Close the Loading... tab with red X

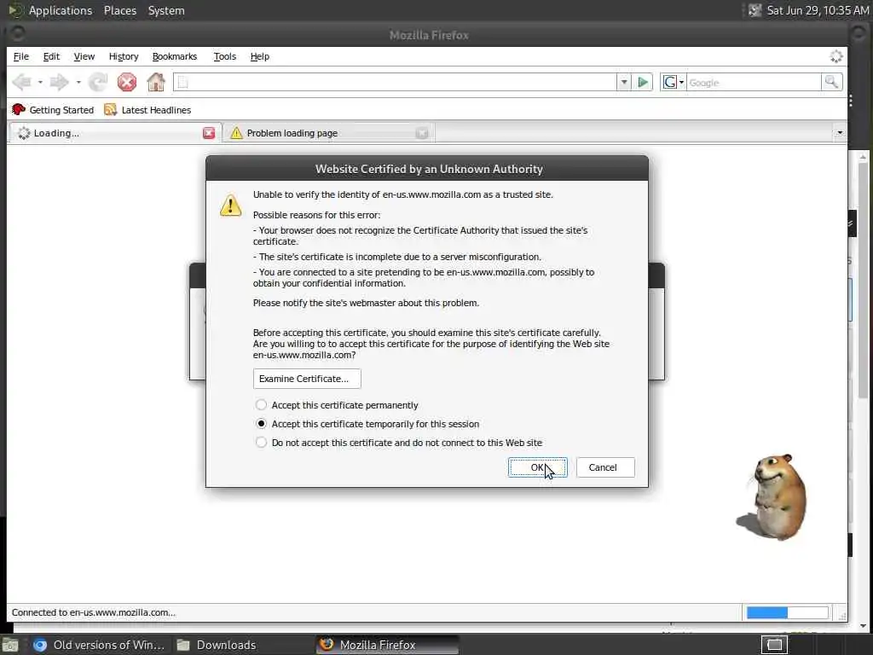click(209, 133)
